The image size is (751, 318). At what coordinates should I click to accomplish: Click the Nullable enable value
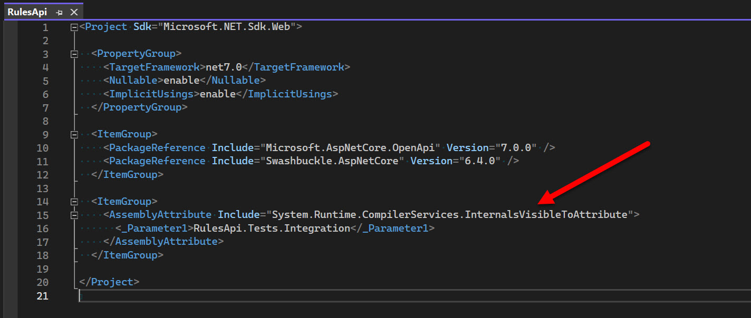pos(181,81)
